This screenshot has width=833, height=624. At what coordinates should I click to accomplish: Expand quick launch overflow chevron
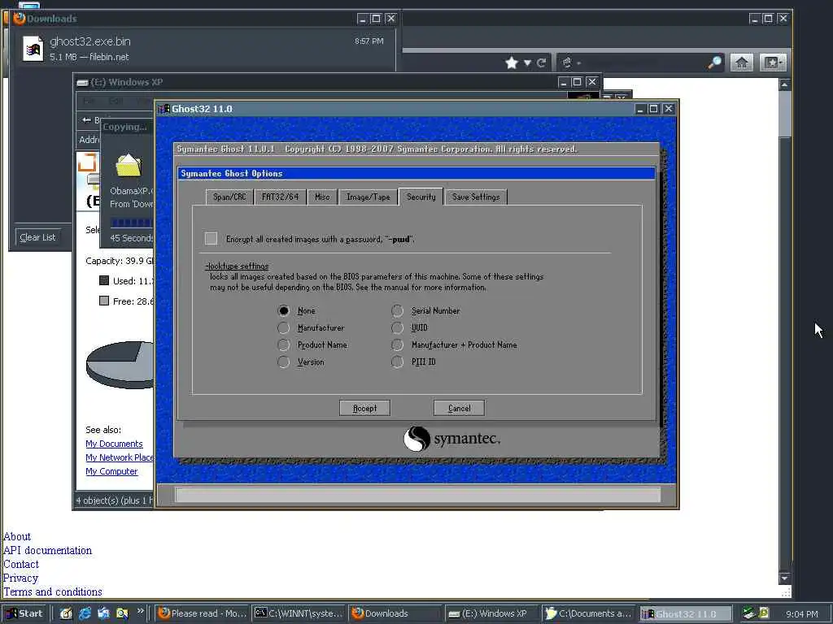[x=141, y=611]
